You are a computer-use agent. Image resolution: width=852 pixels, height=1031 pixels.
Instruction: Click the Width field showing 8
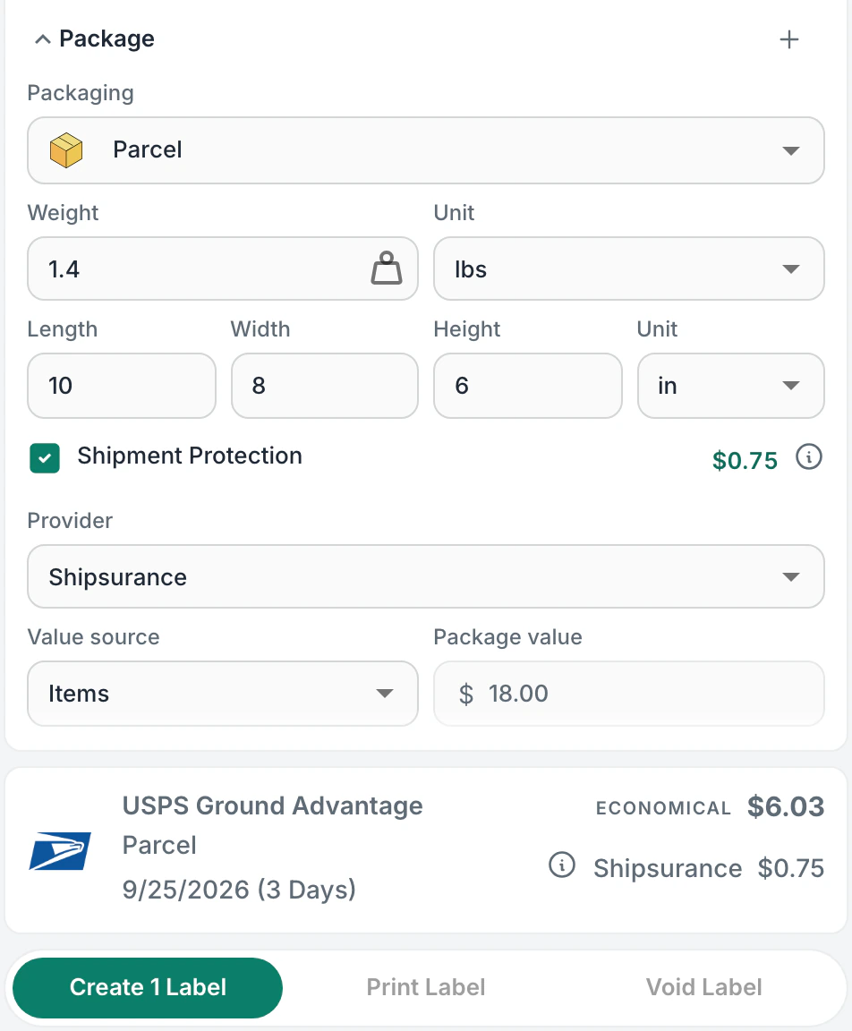tap(325, 386)
